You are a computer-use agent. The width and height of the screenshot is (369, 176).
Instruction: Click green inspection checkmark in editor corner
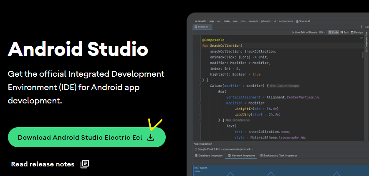(x=361, y=38)
